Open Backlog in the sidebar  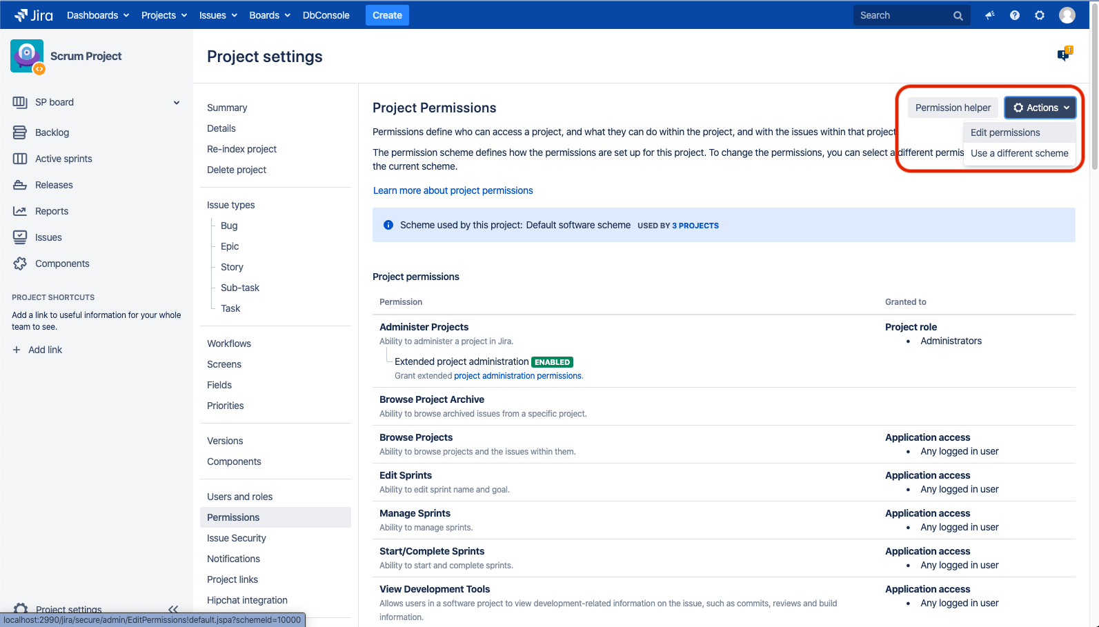click(x=52, y=132)
